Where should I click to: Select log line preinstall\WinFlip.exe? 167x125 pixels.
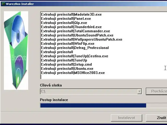click(x=68, y=43)
